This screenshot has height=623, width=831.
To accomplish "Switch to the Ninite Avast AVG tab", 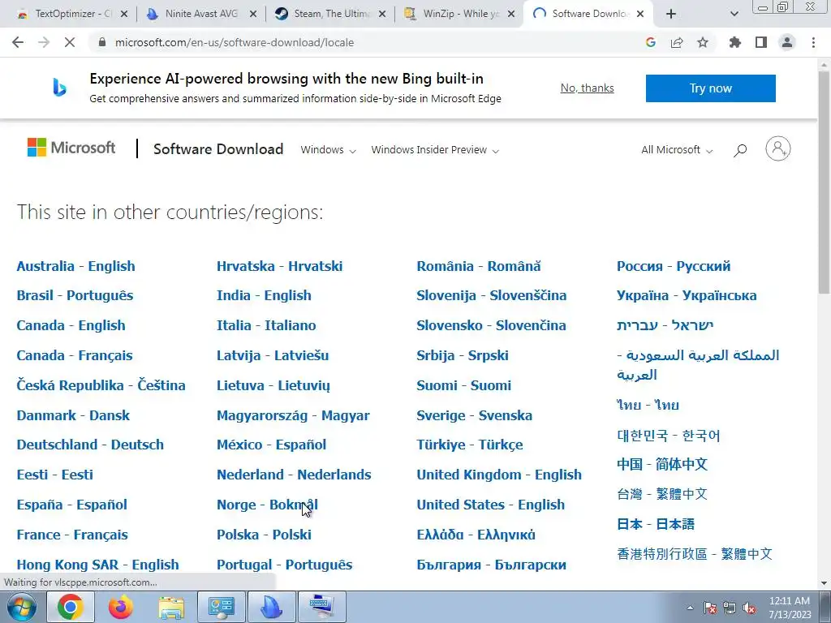I will (x=201, y=14).
